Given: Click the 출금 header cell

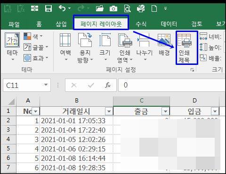Looking at the screenshot, I should [x=142, y=111].
